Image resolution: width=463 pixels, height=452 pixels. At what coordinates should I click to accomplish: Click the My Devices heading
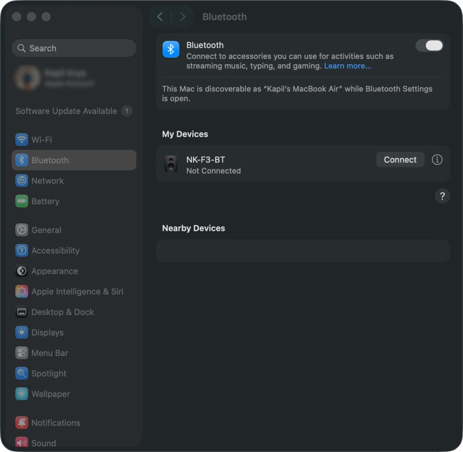[x=185, y=134]
